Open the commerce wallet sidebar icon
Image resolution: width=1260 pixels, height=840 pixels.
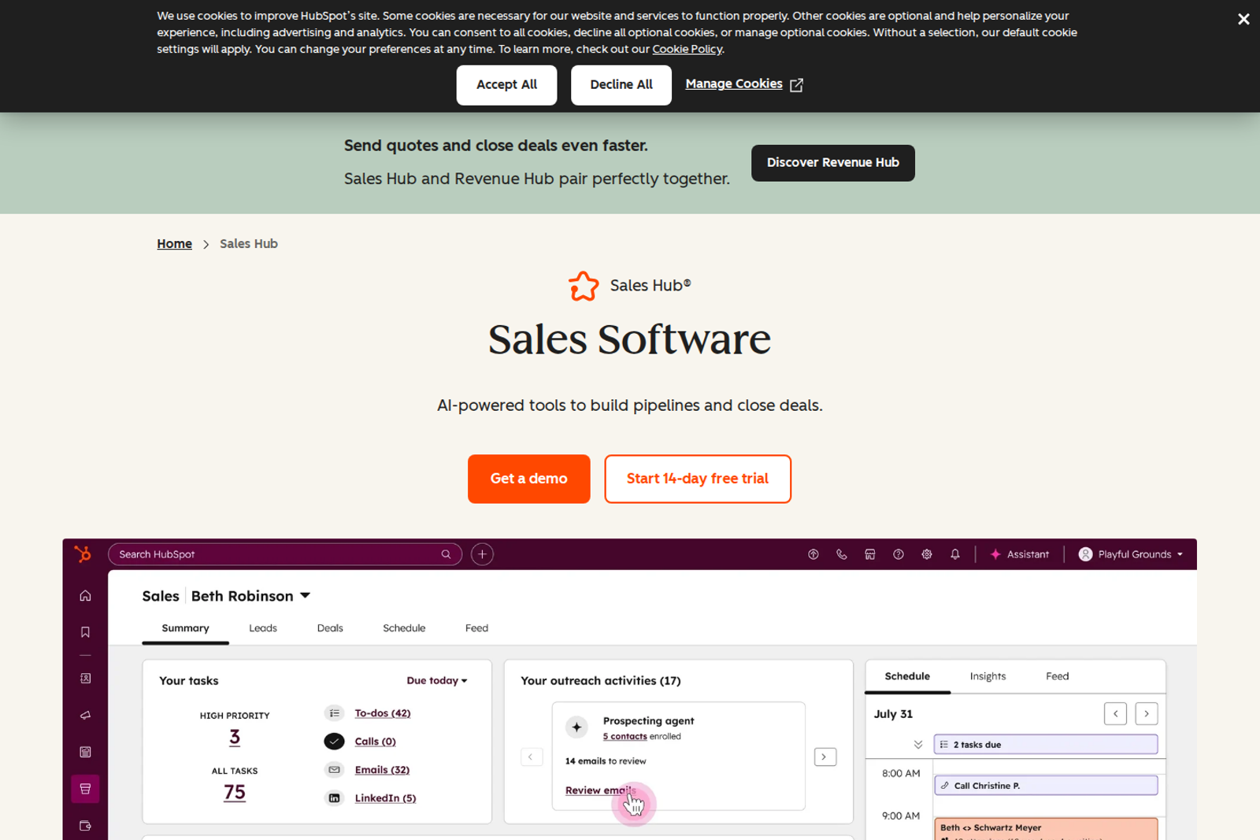[x=85, y=826]
